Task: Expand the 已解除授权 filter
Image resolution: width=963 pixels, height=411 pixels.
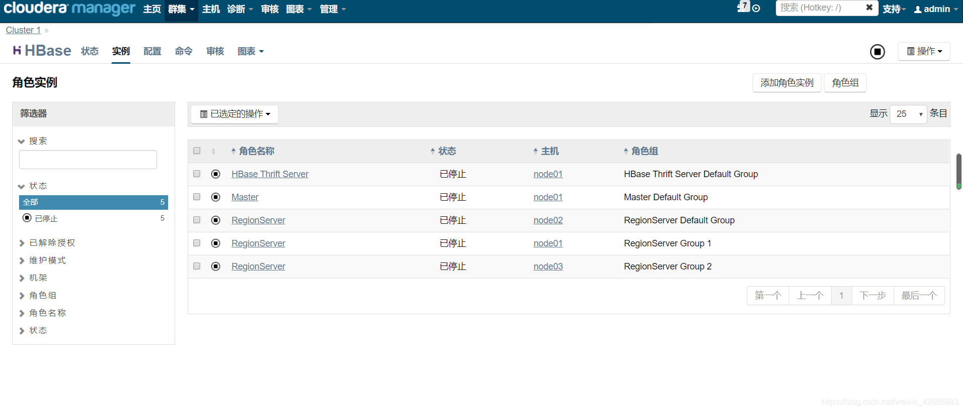Action: click(x=48, y=243)
